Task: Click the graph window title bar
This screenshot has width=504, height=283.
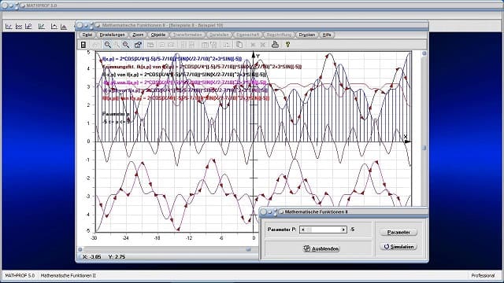Action: click(252, 25)
